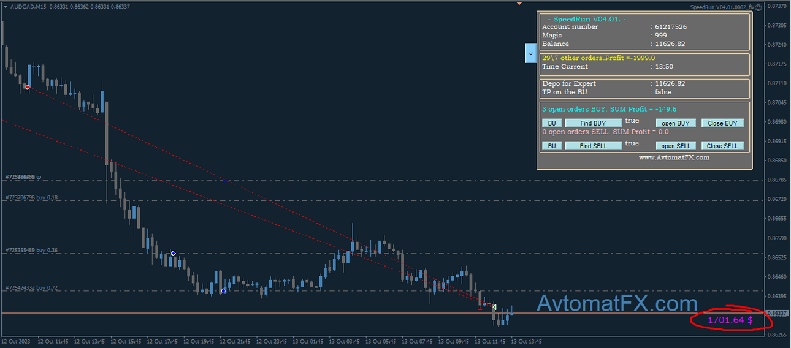Click the SpeedRun expert smiley icon
This screenshot has width=791, height=348.
(758, 7)
